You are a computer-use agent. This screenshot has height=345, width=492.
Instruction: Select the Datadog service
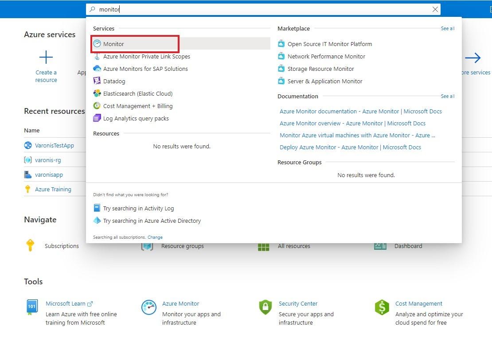pos(115,81)
